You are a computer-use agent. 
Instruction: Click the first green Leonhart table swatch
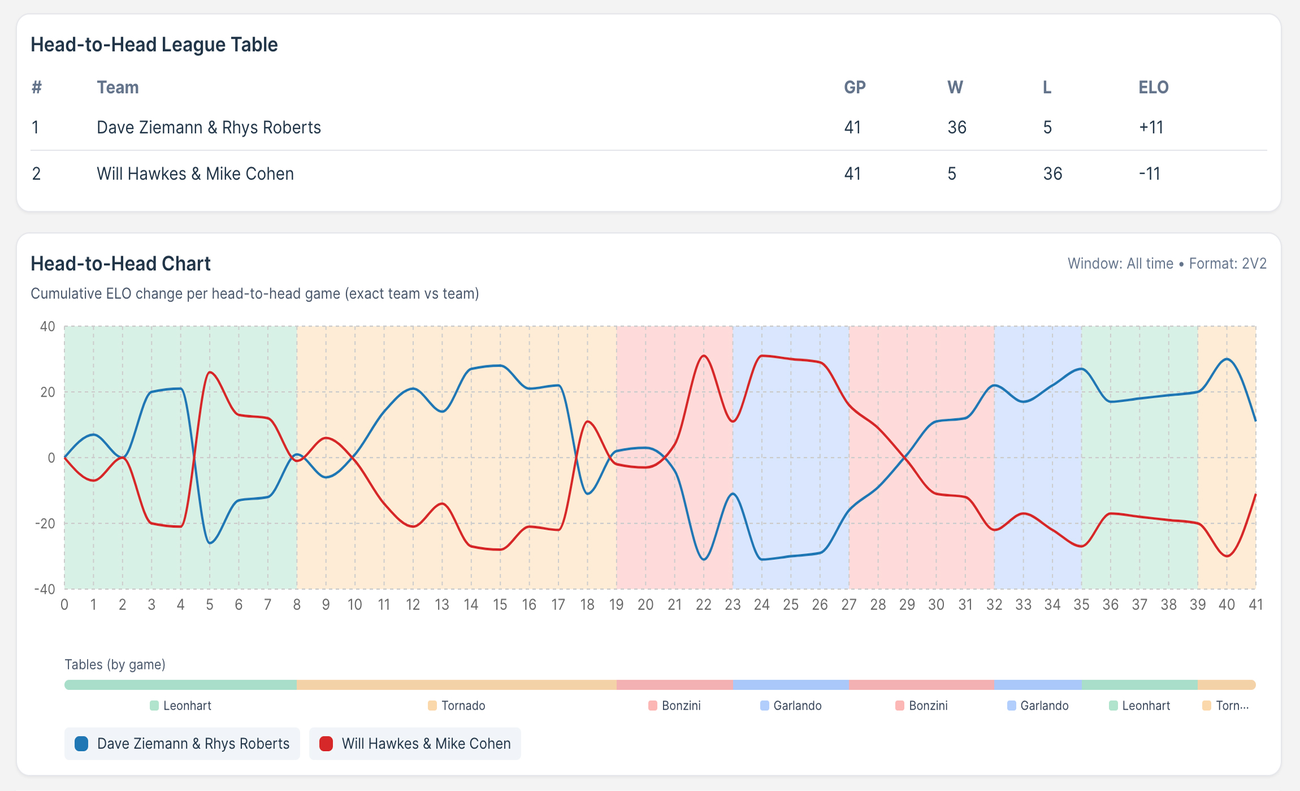coord(154,706)
